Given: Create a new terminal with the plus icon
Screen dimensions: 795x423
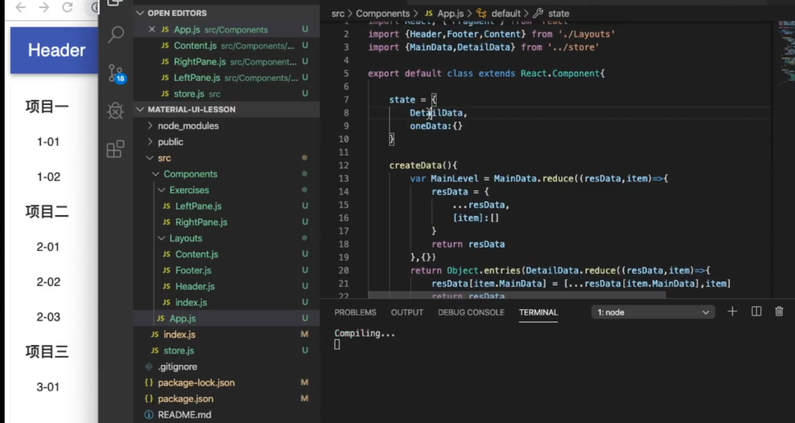Looking at the screenshot, I should 732,311.
